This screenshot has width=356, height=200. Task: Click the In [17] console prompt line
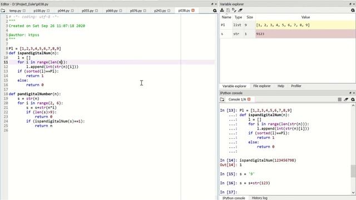(229, 192)
